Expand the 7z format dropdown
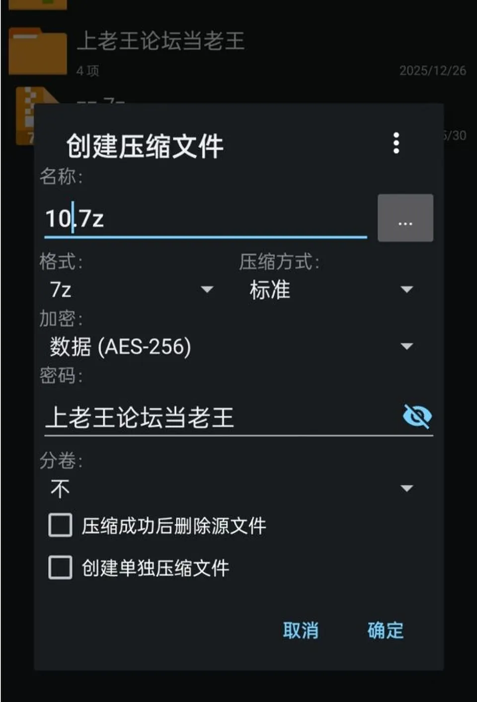Viewport: 477px width, 702px height. click(131, 289)
